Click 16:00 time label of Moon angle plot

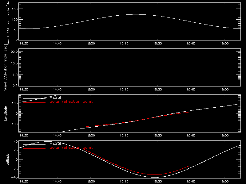224,90
